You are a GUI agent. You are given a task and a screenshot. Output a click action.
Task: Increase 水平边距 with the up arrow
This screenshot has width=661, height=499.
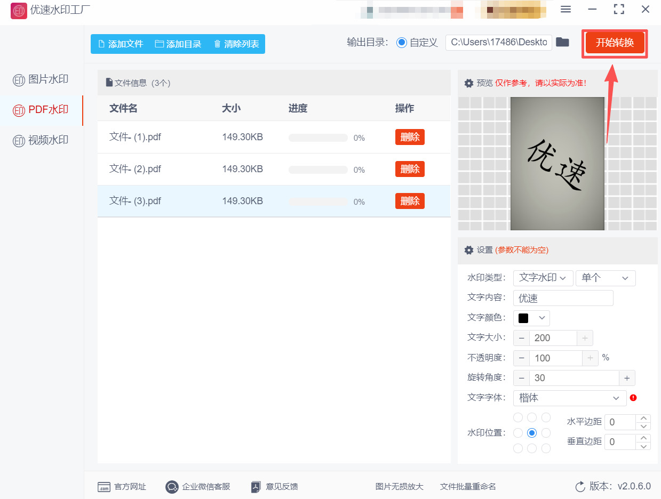(x=644, y=418)
